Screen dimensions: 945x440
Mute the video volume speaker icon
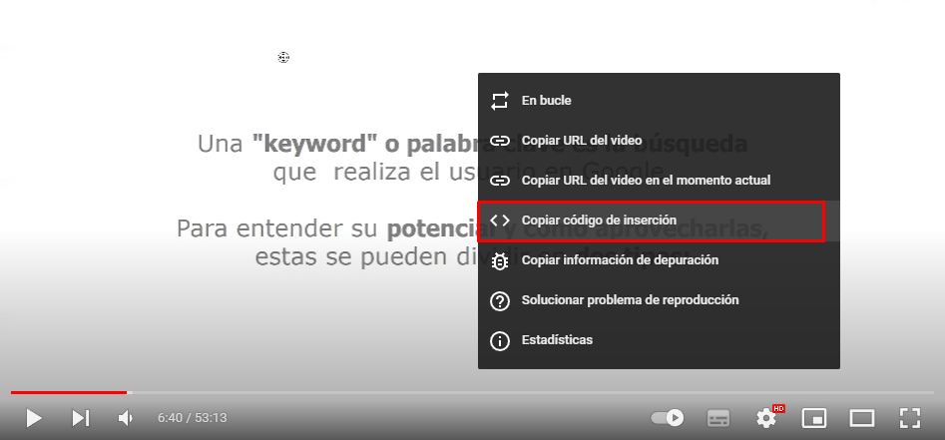(x=126, y=418)
